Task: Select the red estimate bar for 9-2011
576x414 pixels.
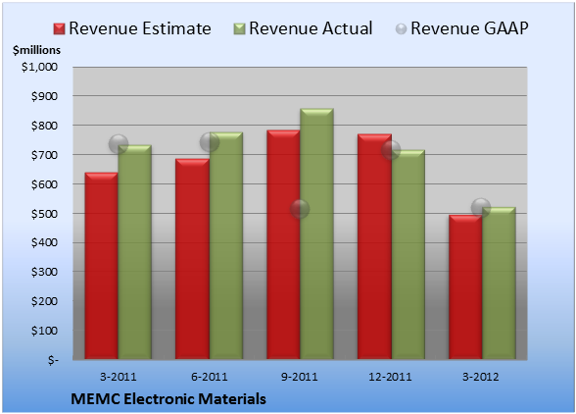Action: [283, 244]
